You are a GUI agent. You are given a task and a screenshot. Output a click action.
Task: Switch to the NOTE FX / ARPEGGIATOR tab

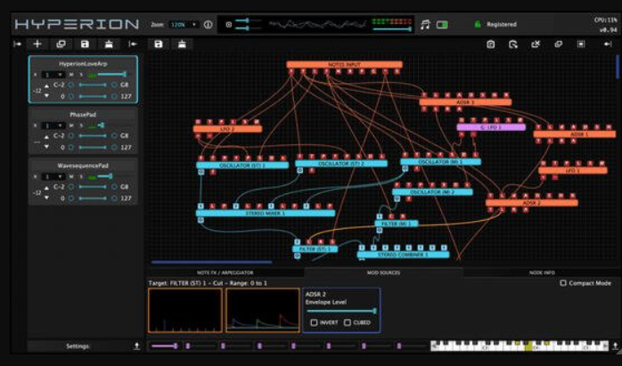pos(225,272)
